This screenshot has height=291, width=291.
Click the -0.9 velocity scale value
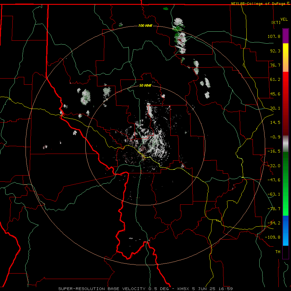[x=275, y=137]
